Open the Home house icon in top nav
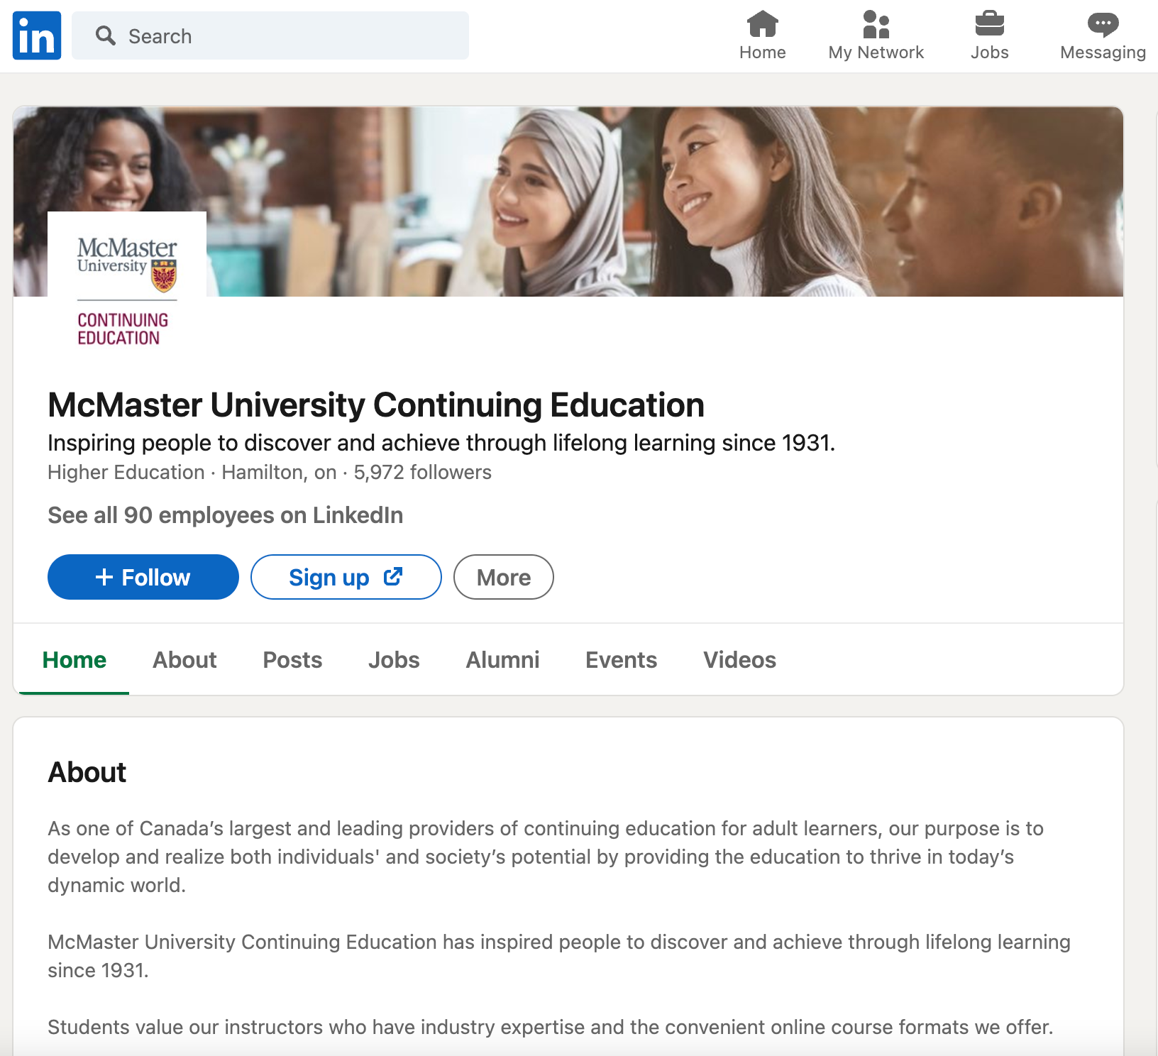Image resolution: width=1158 pixels, height=1056 pixels. coord(763,23)
